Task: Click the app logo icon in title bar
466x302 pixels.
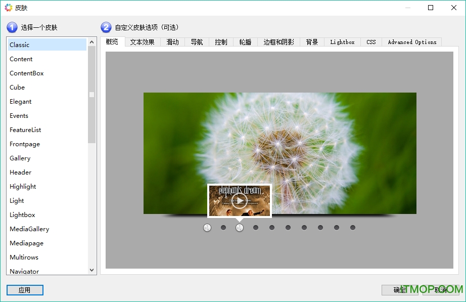Action: click(8, 8)
